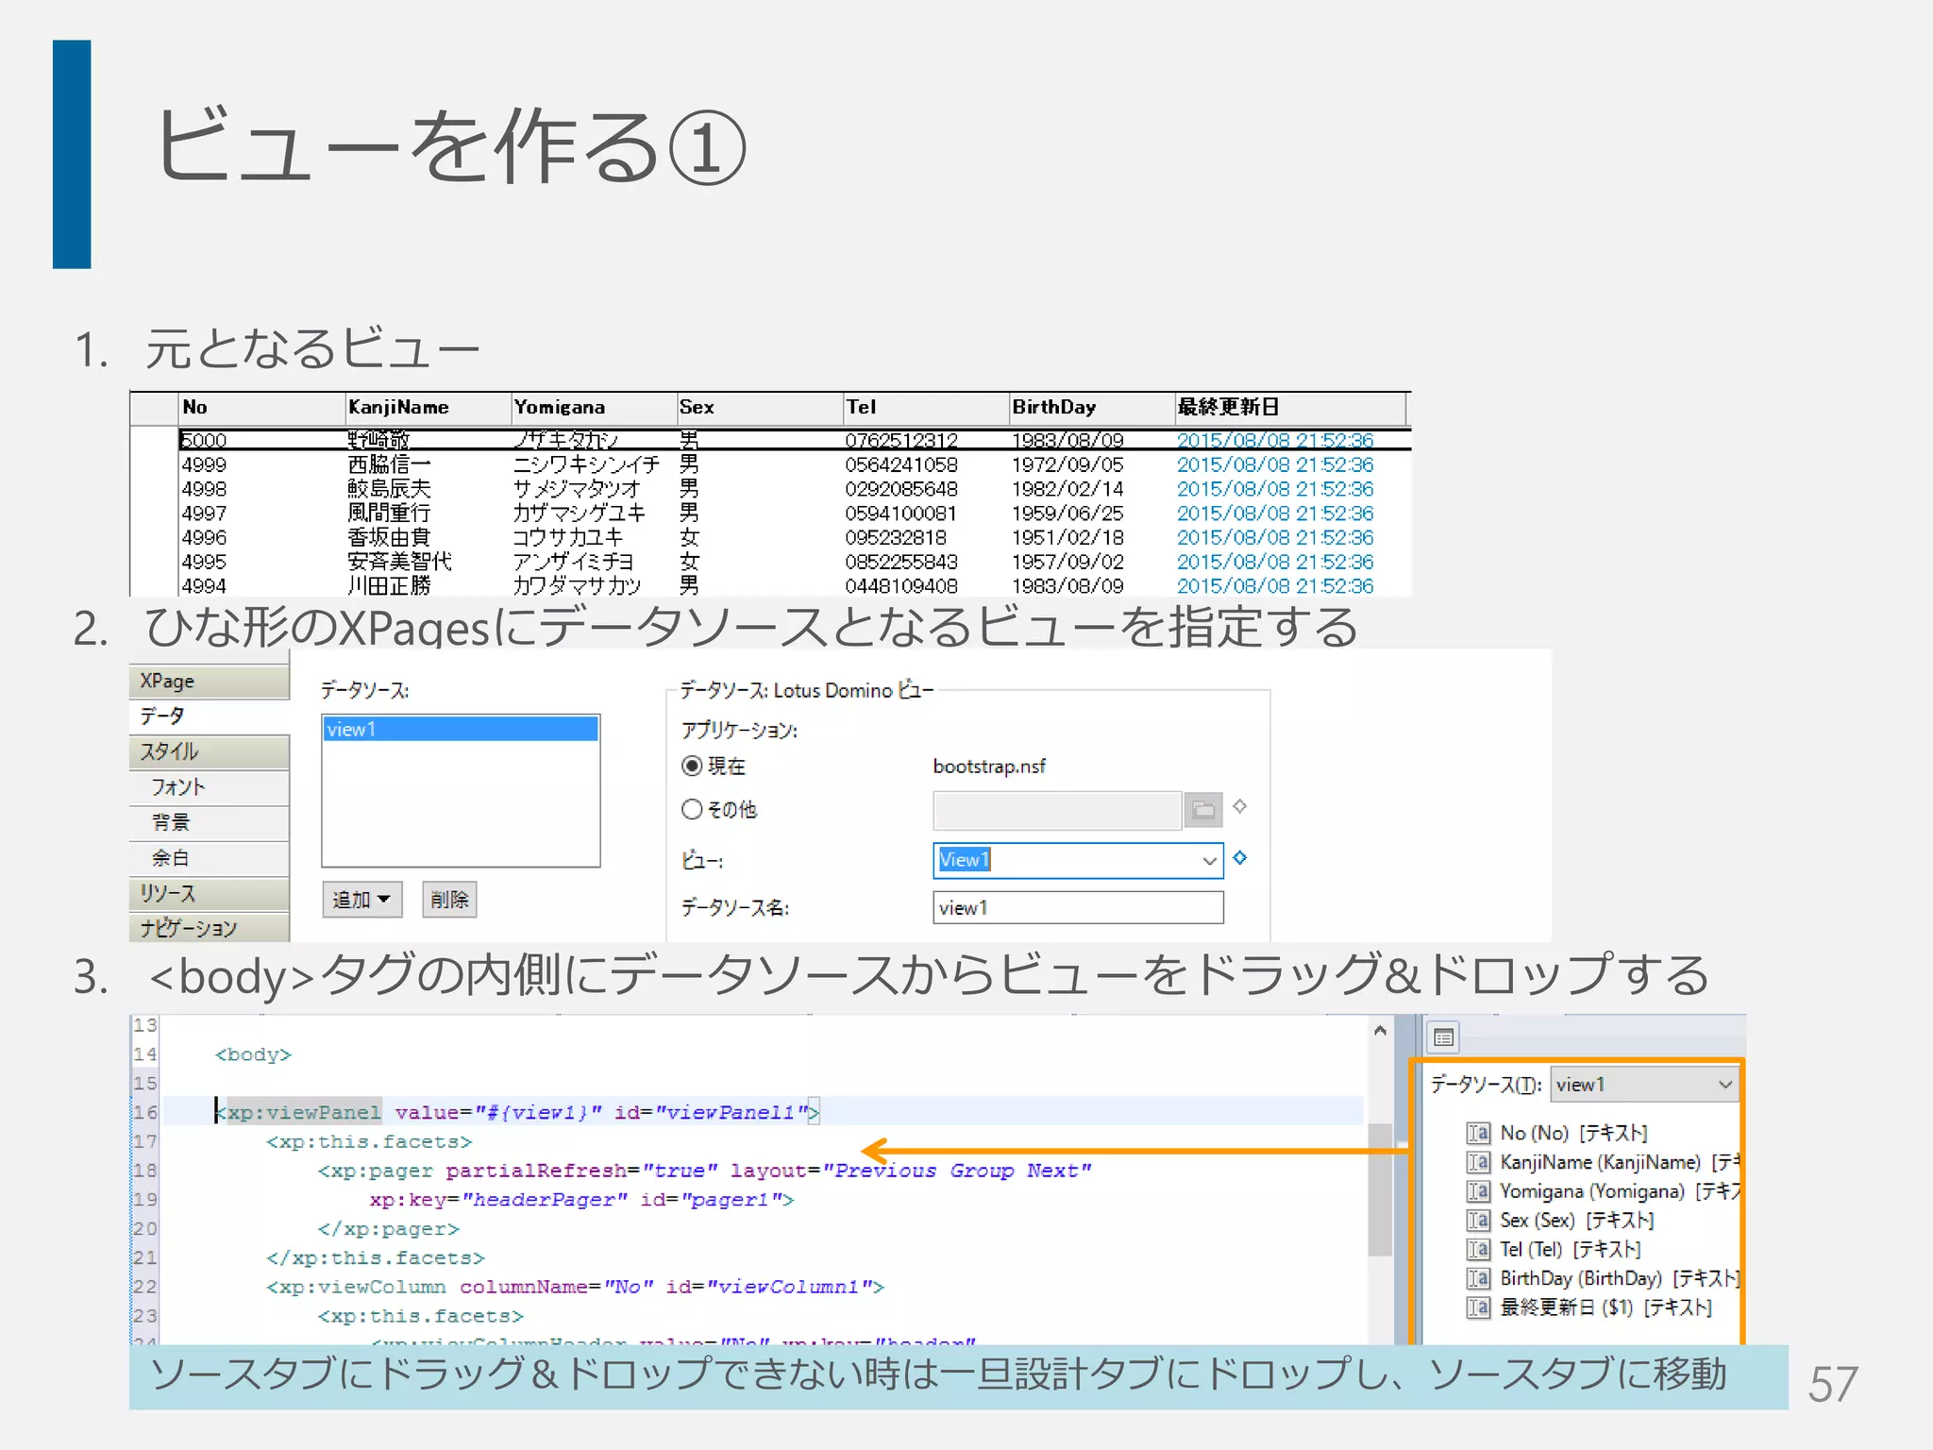Open the ナビゲーション properties tab
Screen dimensions: 1933x1450
pyautogui.click(x=209, y=929)
